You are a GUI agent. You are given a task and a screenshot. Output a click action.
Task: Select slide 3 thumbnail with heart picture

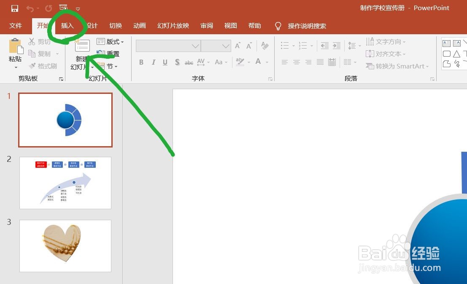pyautogui.click(x=65, y=246)
